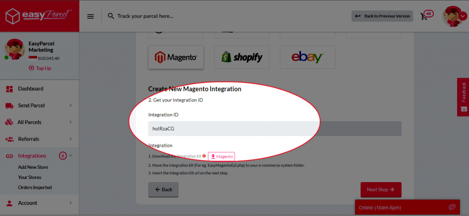The height and width of the screenshot is (216, 469).
Task: Click the Integration ID field
Action: point(275,129)
